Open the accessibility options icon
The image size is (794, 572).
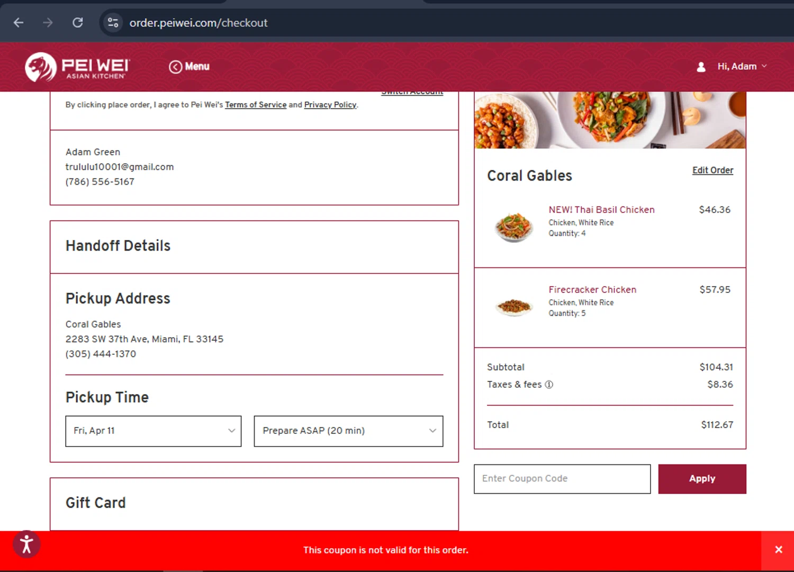coord(26,544)
